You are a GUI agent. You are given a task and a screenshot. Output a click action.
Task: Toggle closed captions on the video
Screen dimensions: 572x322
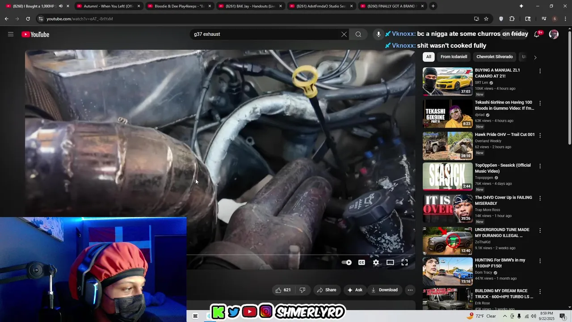point(362,263)
